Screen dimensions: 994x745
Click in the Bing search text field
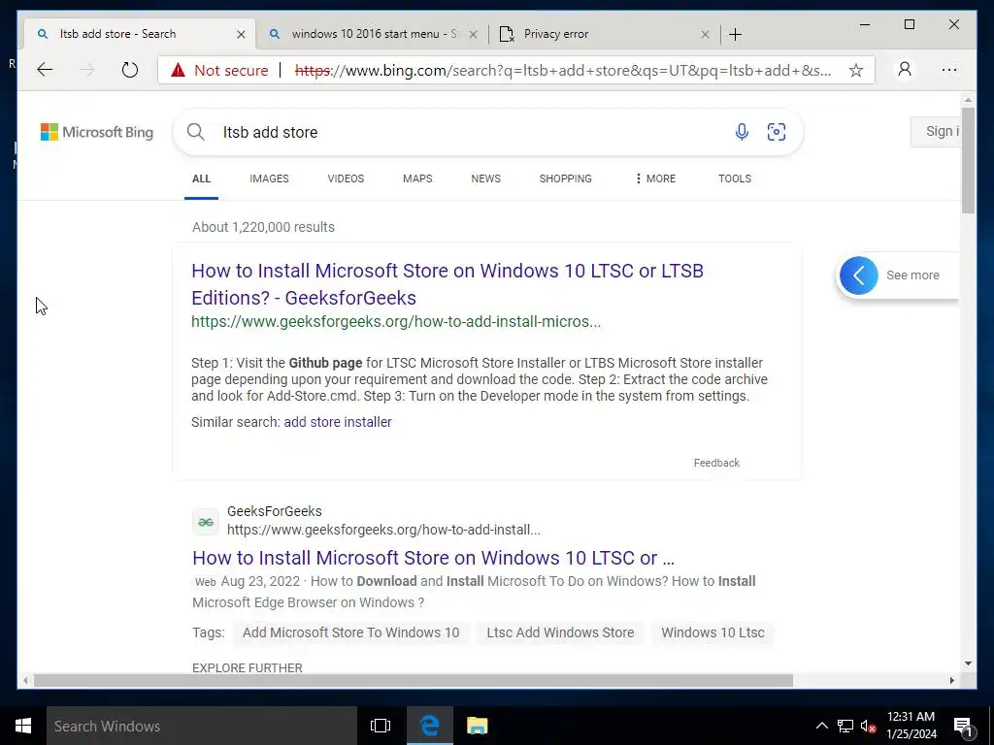pyautogui.click(x=469, y=132)
